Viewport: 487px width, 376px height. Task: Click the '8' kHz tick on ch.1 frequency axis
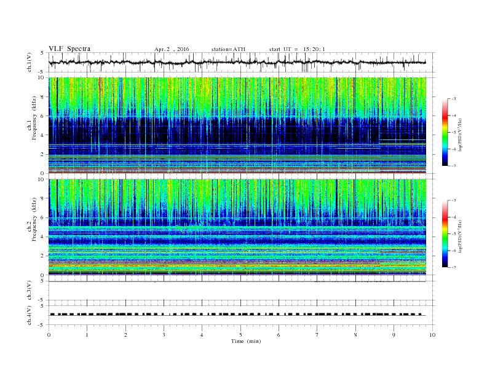(x=42, y=97)
